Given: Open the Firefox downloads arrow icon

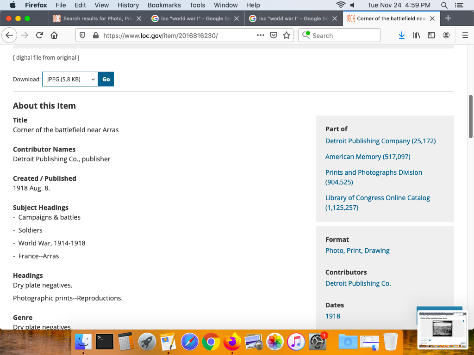Looking at the screenshot, I should click(x=402, y=36).
